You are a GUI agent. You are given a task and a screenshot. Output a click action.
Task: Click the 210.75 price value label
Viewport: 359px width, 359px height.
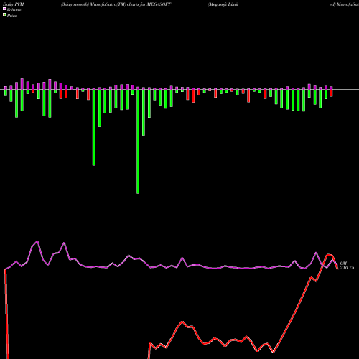click(347, 268)
